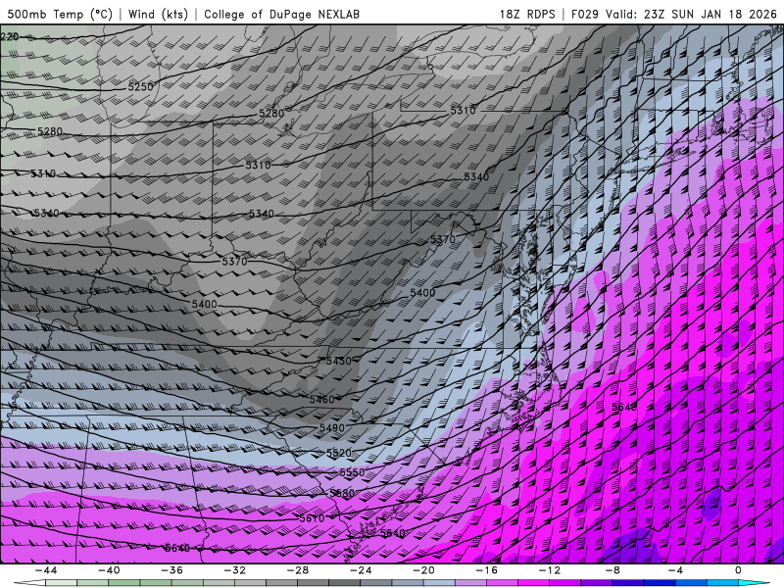Click the 5580 height contour label
Screen dimensions: 784x588
[342, 493]
